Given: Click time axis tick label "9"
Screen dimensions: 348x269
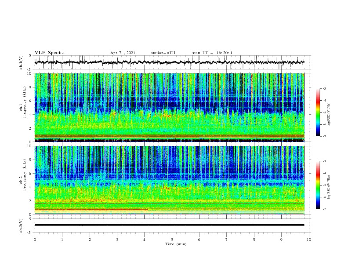Looking at the screenshot, I should coord(281,240).
